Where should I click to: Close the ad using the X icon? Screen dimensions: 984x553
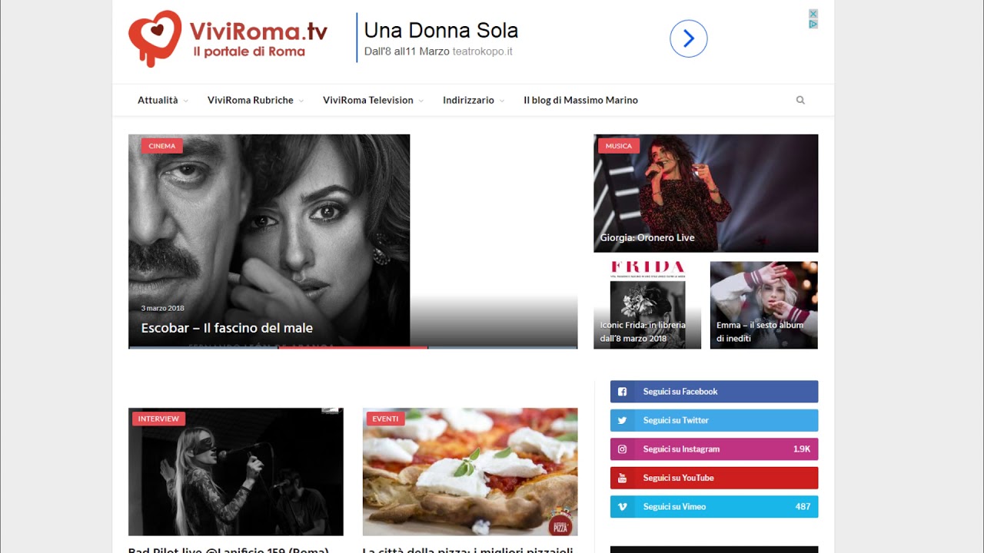coord(813,14)
